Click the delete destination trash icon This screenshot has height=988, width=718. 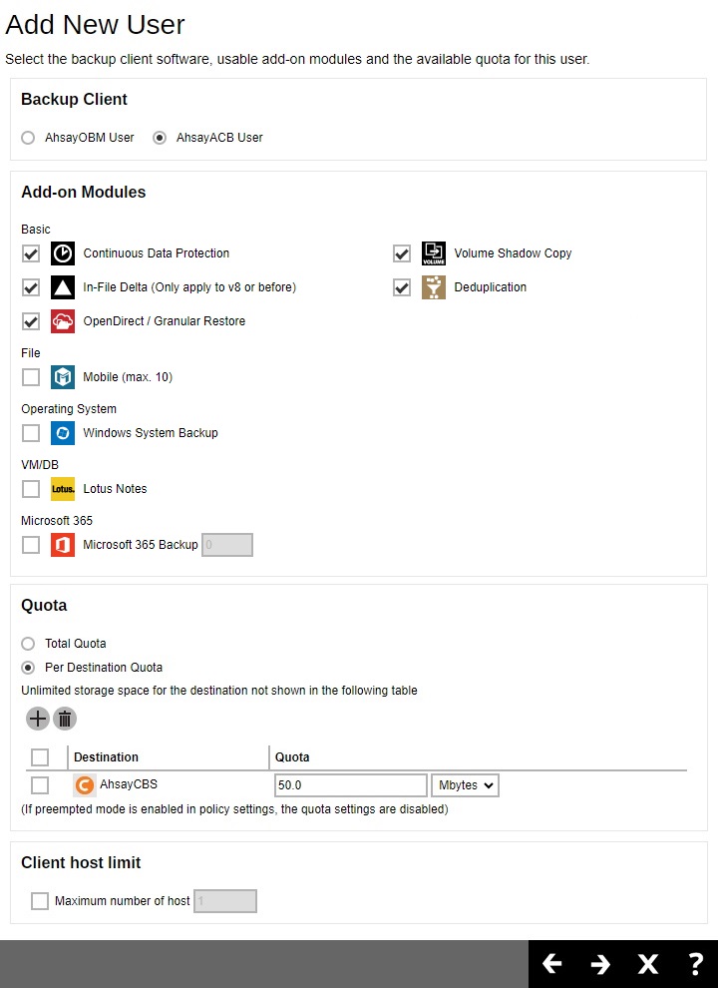pyautogui.click(x=65, y=719)
